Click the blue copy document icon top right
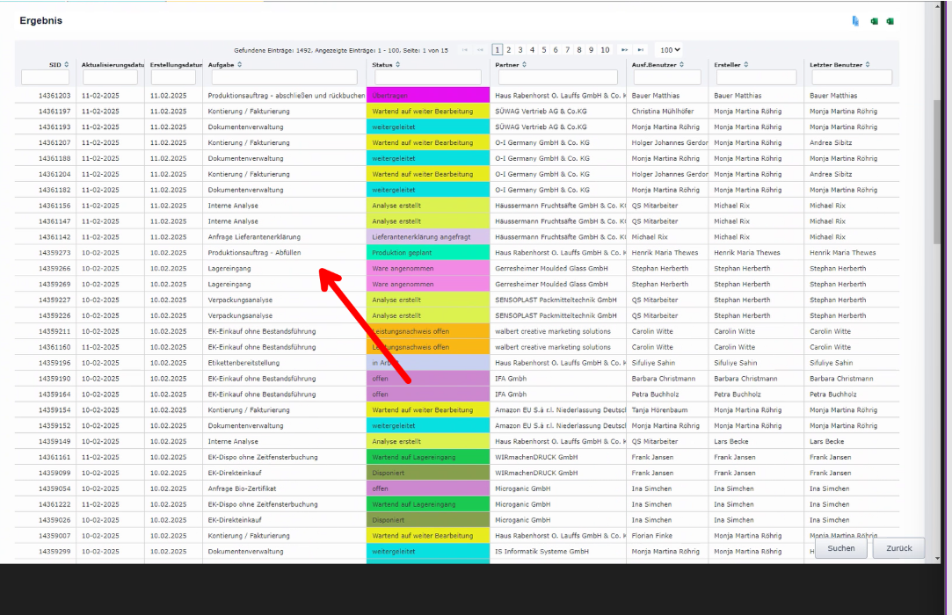This screenshot has height=615, width=952. pos(855,20)
